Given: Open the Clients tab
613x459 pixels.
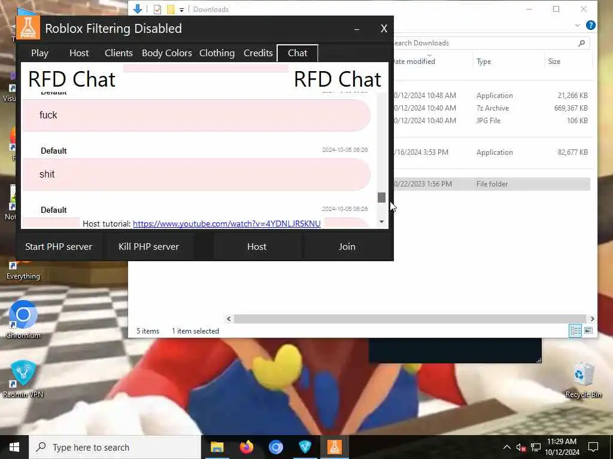Looking at the screenshot, I should pos(119,53).
